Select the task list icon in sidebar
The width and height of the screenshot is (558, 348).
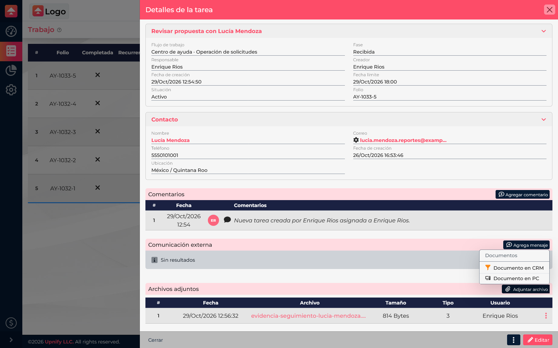(x=11, y=51)
